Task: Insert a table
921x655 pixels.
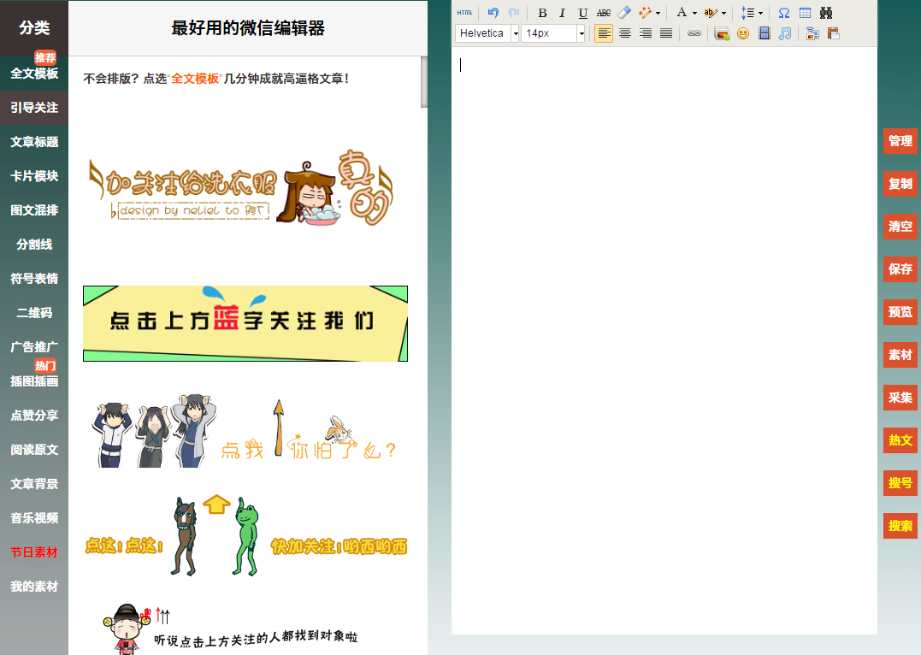Action: point(806,12)
